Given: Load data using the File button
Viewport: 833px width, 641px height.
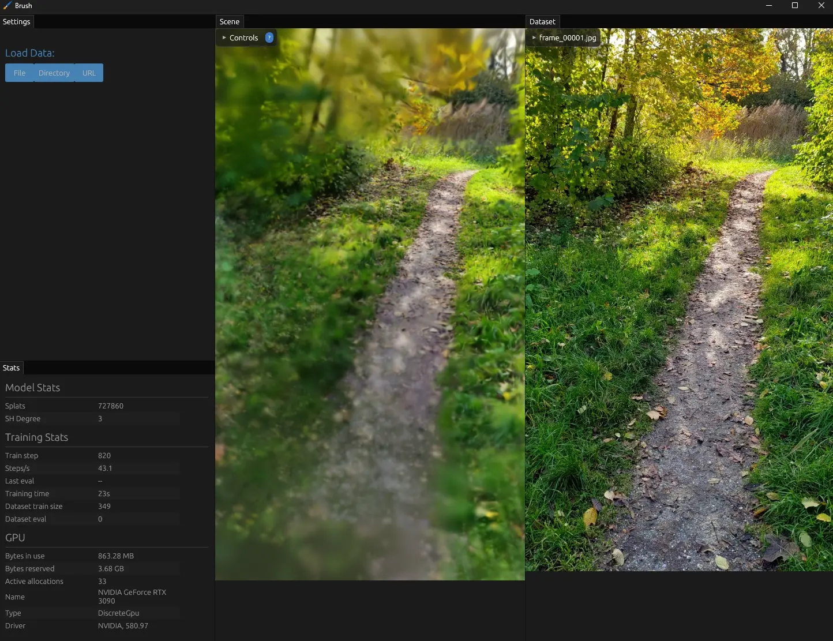Looking at the screenshot, I should tap(20, 73).
